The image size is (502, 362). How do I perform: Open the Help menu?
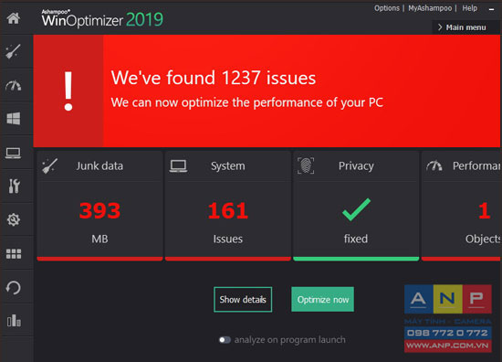pos(470,8)
